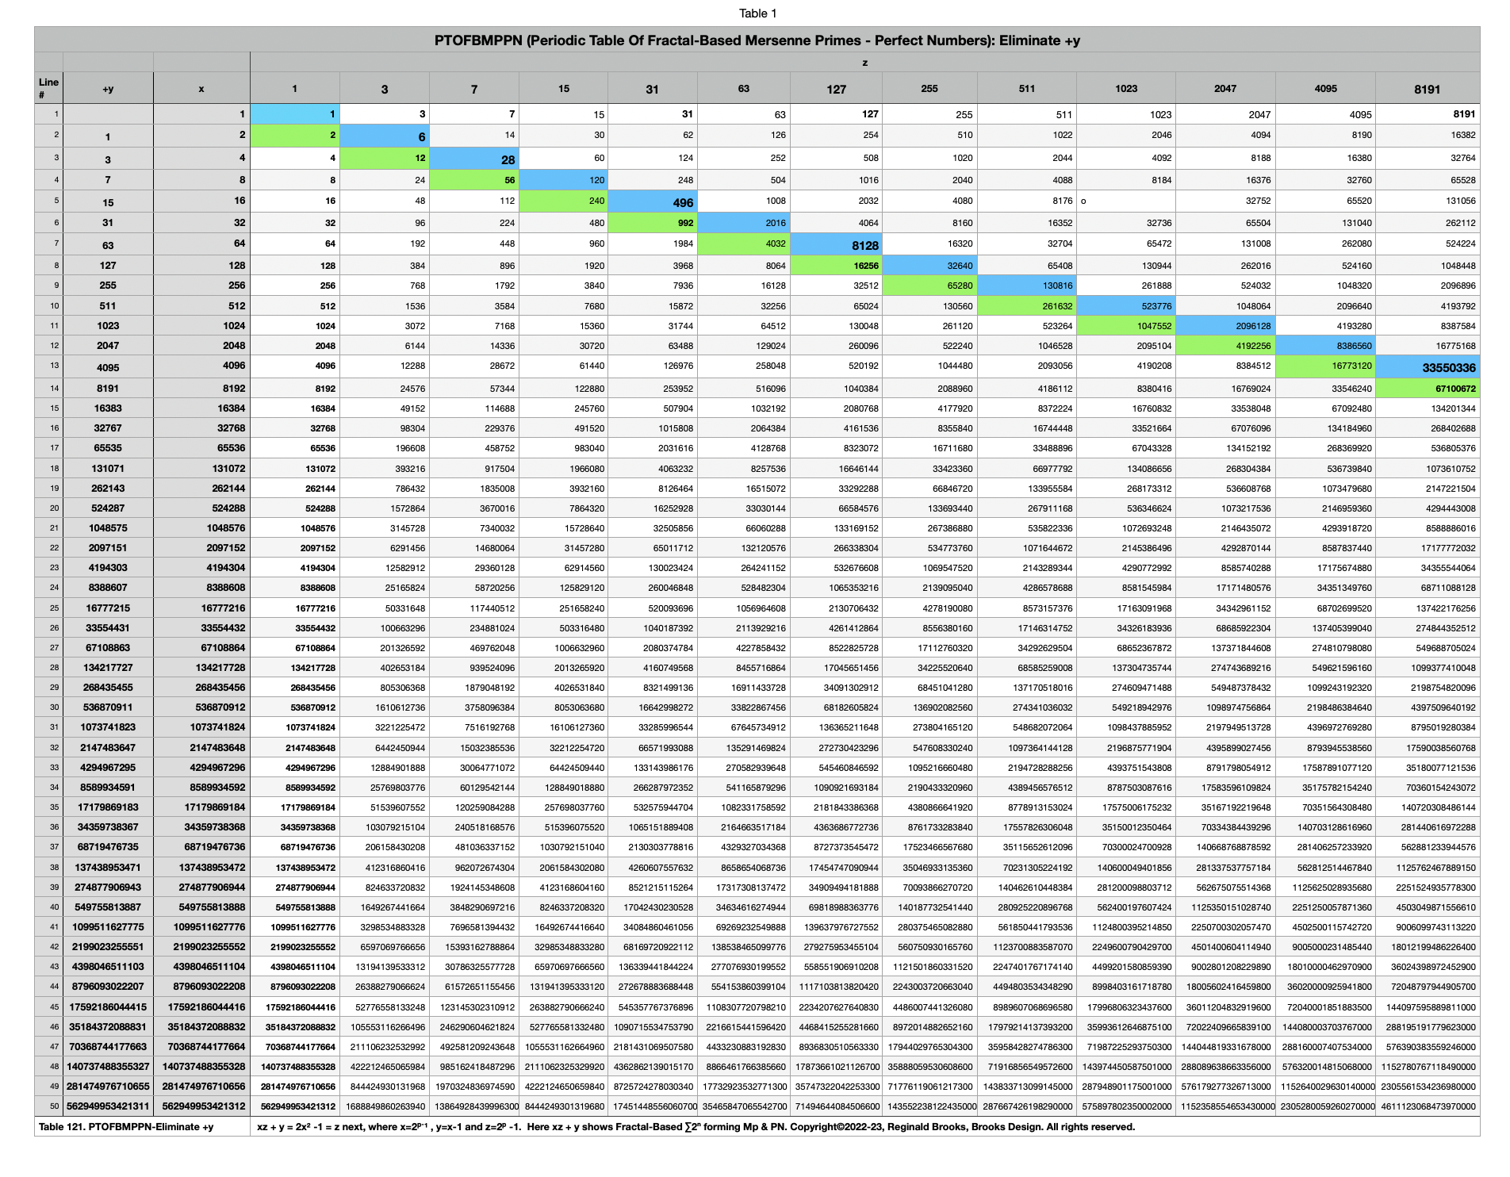Click the 8191 column header
This screenshot has height=1177, width=1510.
1427,89
